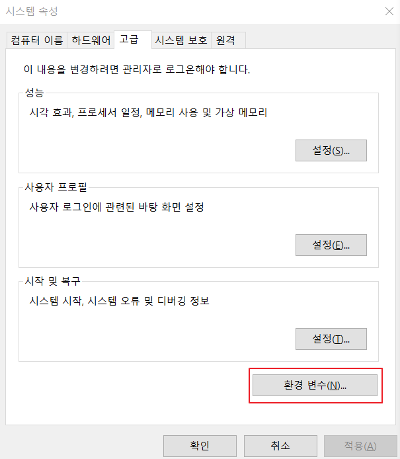400x459 pixels.
Task: Go to the 시스템 보호 tab
Action: click(181, 40)
